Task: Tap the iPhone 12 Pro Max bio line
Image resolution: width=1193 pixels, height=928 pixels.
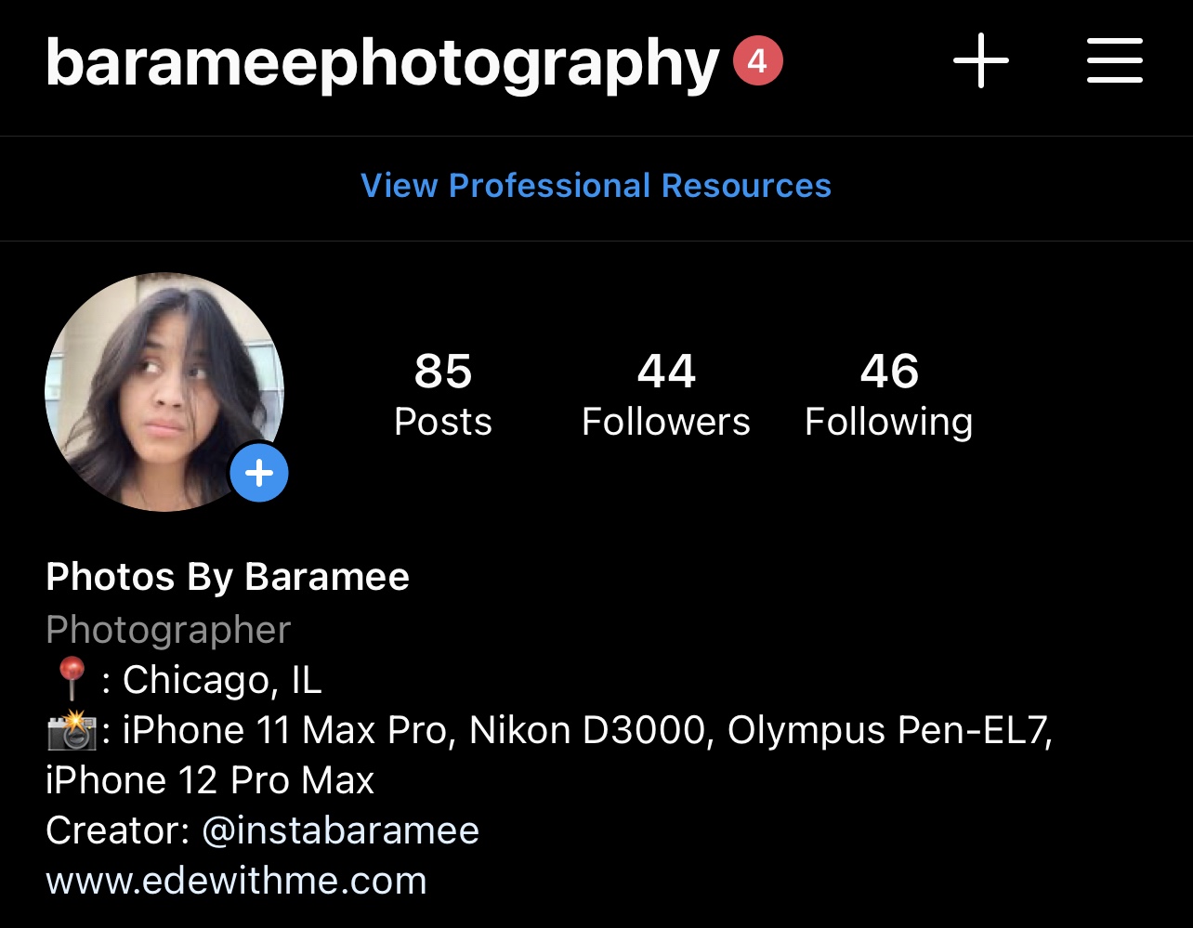Action: click(210, 779)
